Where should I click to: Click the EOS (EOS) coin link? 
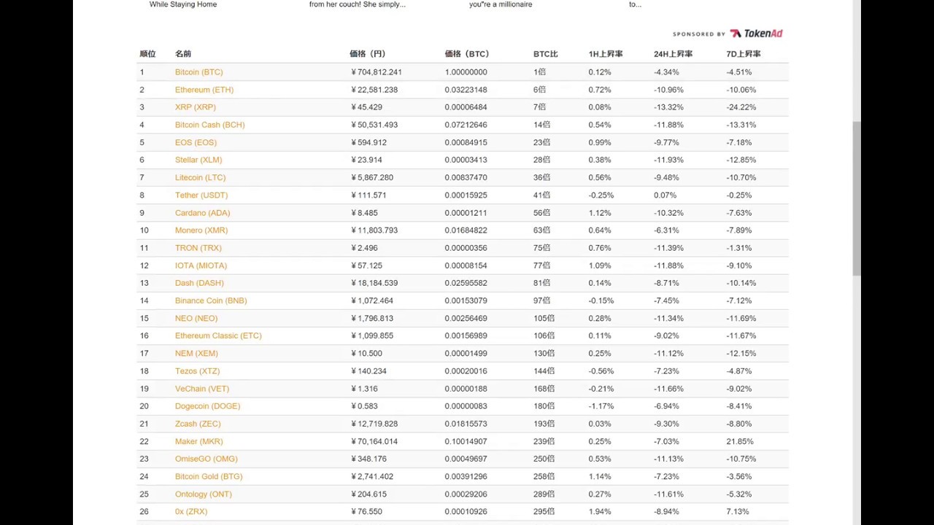196,142
